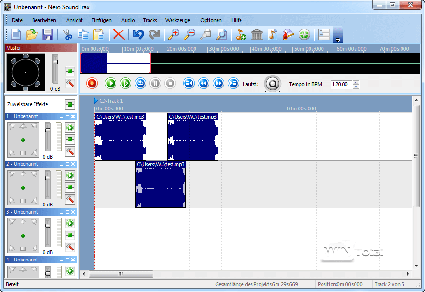The width and height of the screenshot is (425, 292).
Task: Click the Zoom in magnifier icon
Action: coord(174,34)
